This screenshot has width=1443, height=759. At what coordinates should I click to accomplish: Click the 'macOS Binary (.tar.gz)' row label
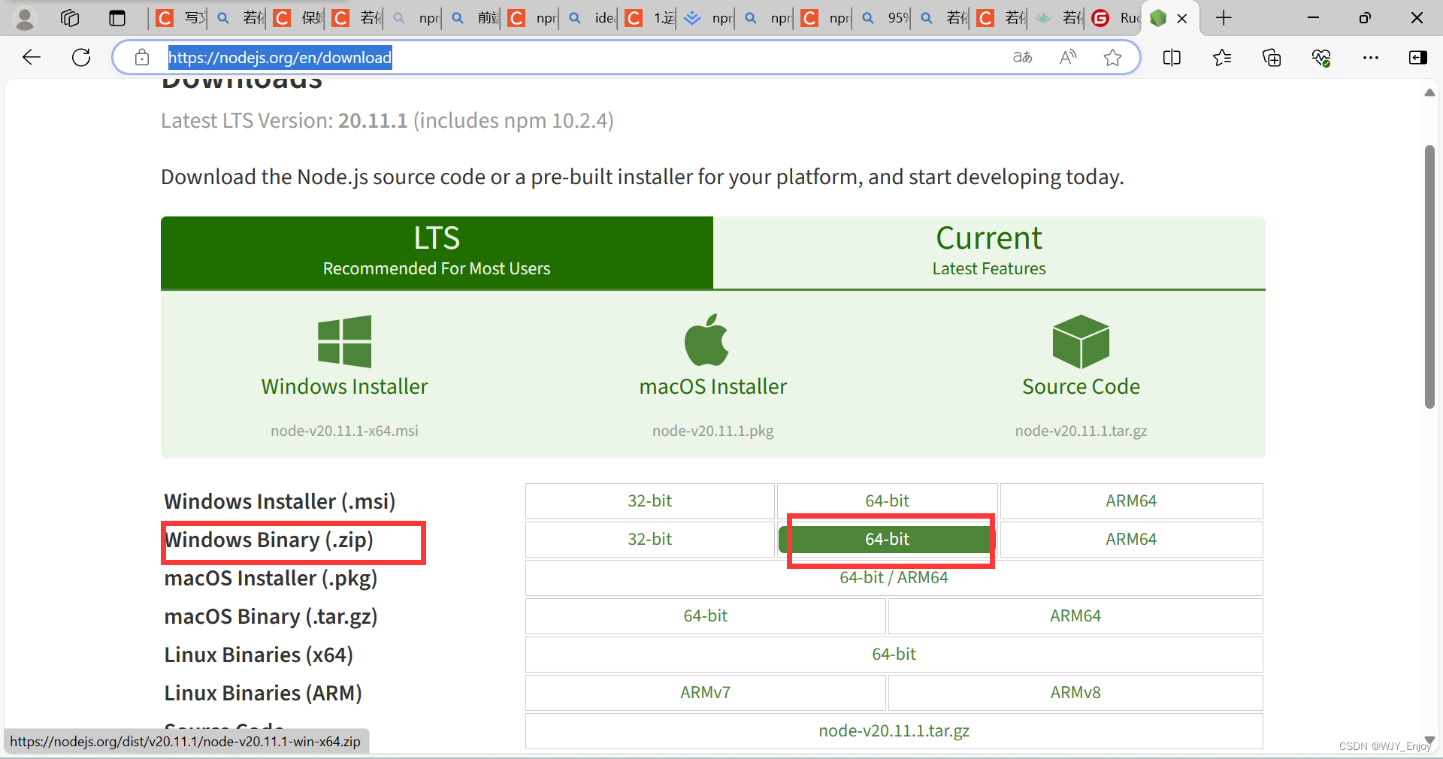[x=271, y=616]
